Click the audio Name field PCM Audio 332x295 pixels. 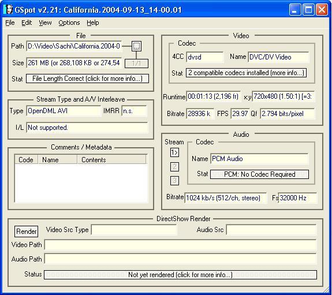point(260,159)
